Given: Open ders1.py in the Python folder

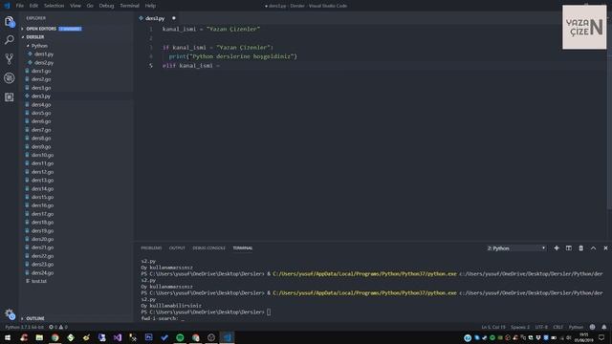Looking at the screenshot, I should pos(44,54).
